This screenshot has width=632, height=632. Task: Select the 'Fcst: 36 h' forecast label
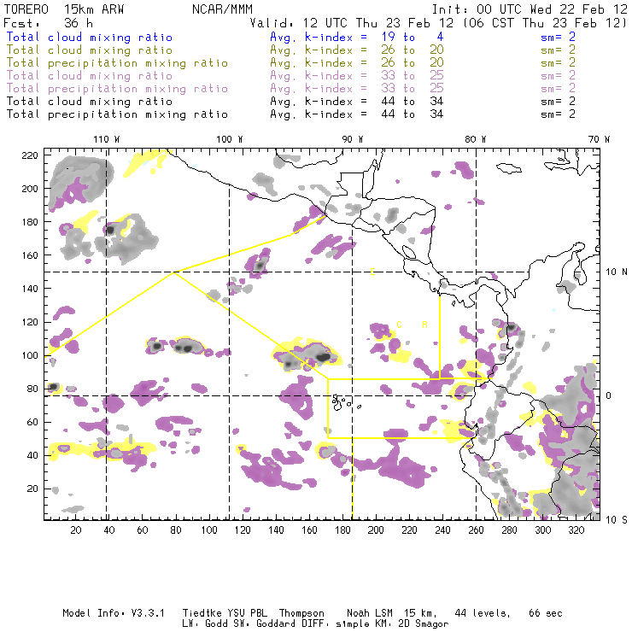48,23
